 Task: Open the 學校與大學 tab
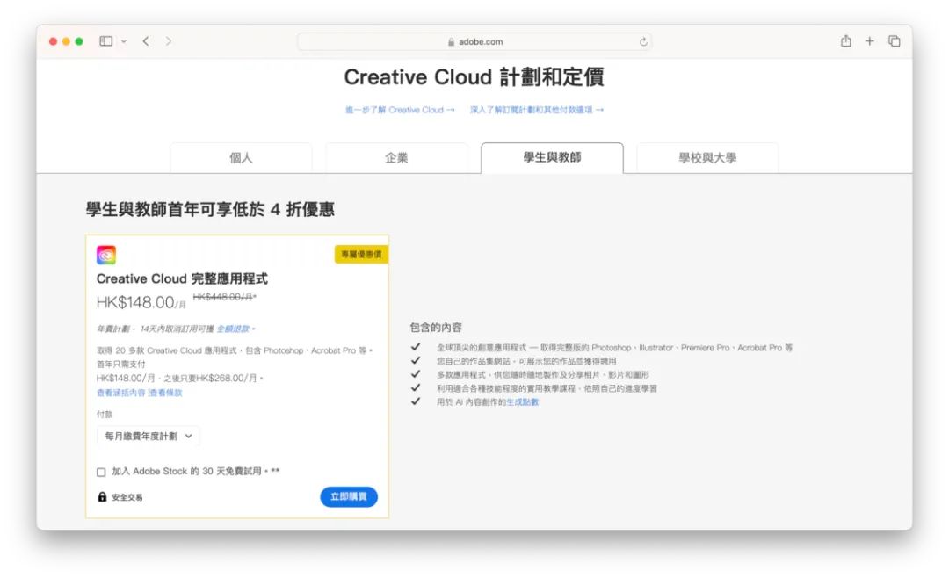click(707, 158)
